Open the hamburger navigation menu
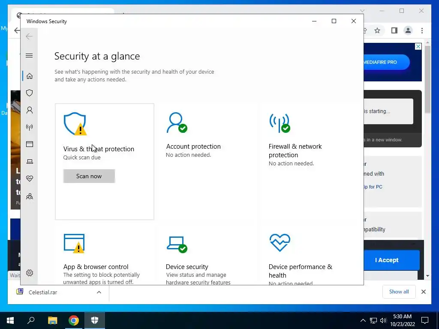 coord(29,55)
